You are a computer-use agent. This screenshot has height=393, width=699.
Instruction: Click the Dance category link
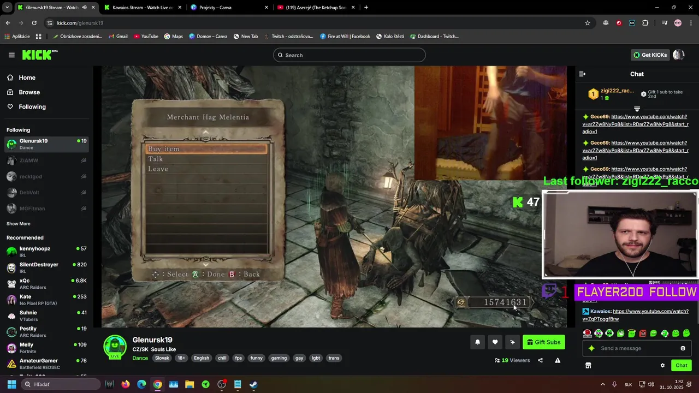[140, 358]
